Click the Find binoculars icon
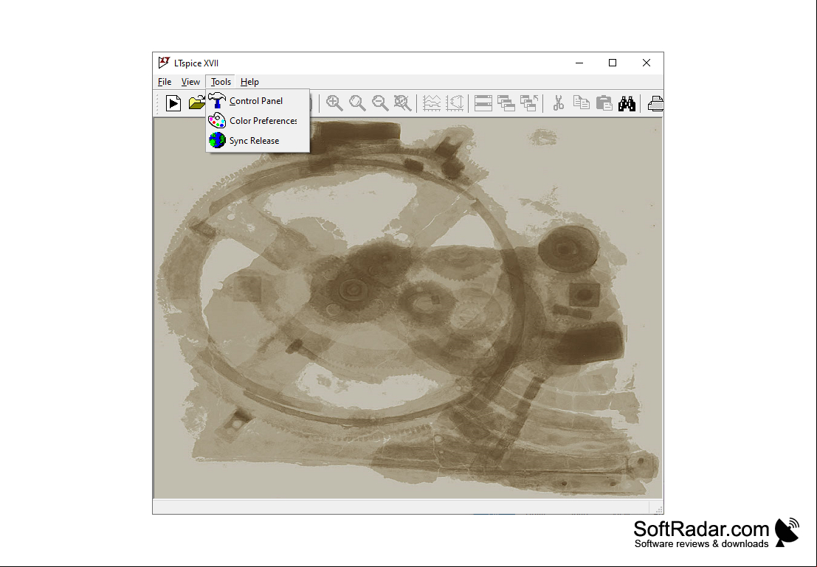This screenshot has height=567, width=817. [x=627, y=103]
